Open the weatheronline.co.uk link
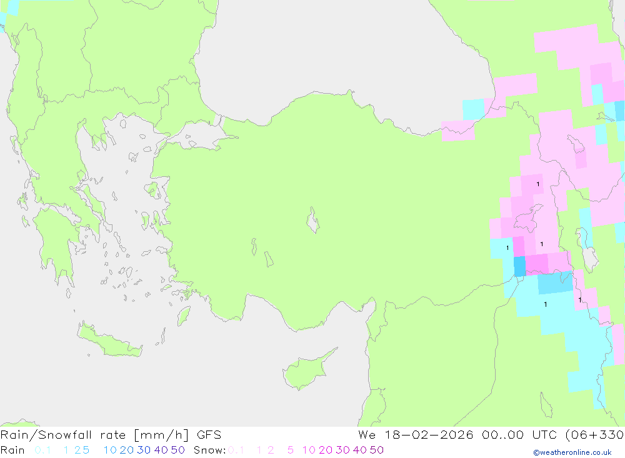Screen dimensions: 625x458 [x=572, y=452]
